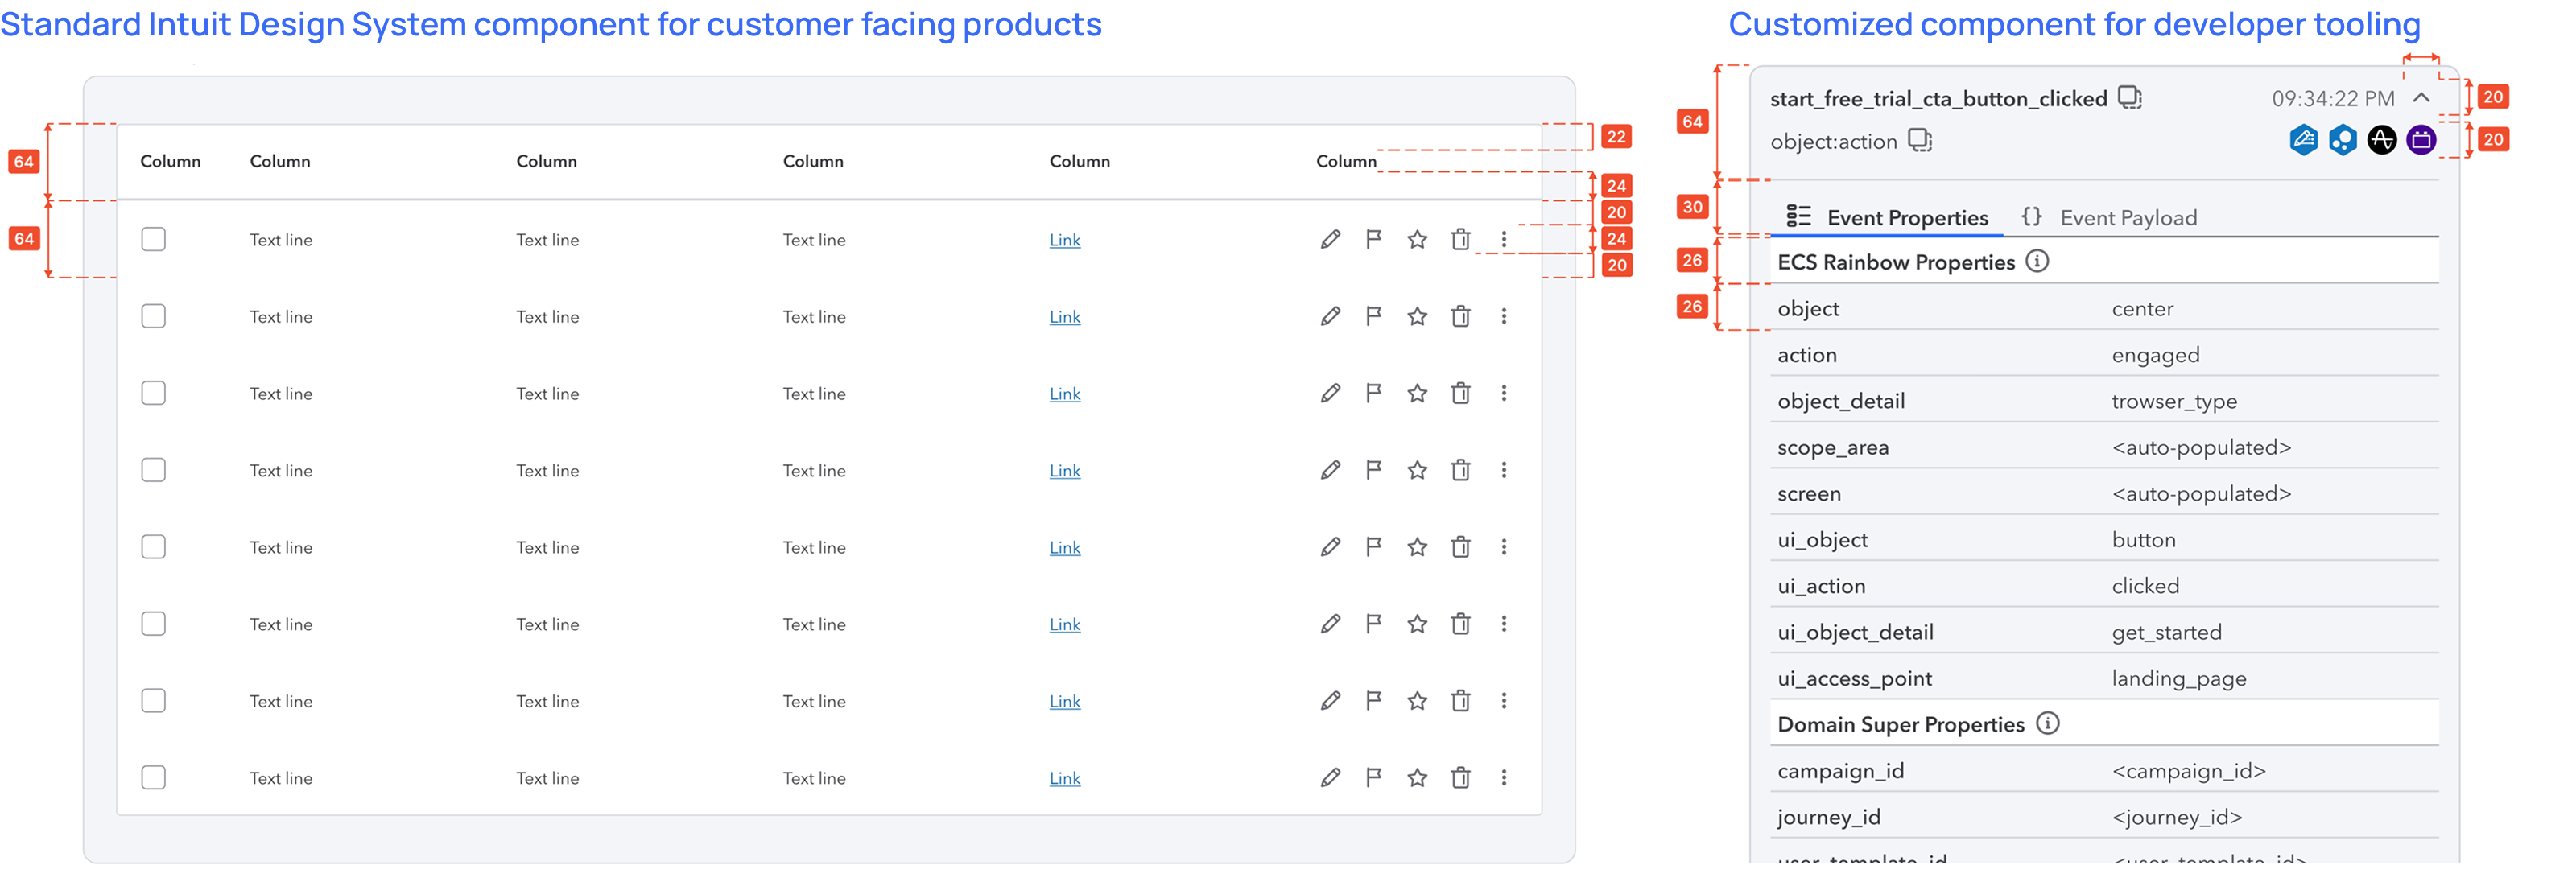Viewport: 2576px width, 882px height.
Task: Follow the Link in the second row
Action: tap(1065, 317)
